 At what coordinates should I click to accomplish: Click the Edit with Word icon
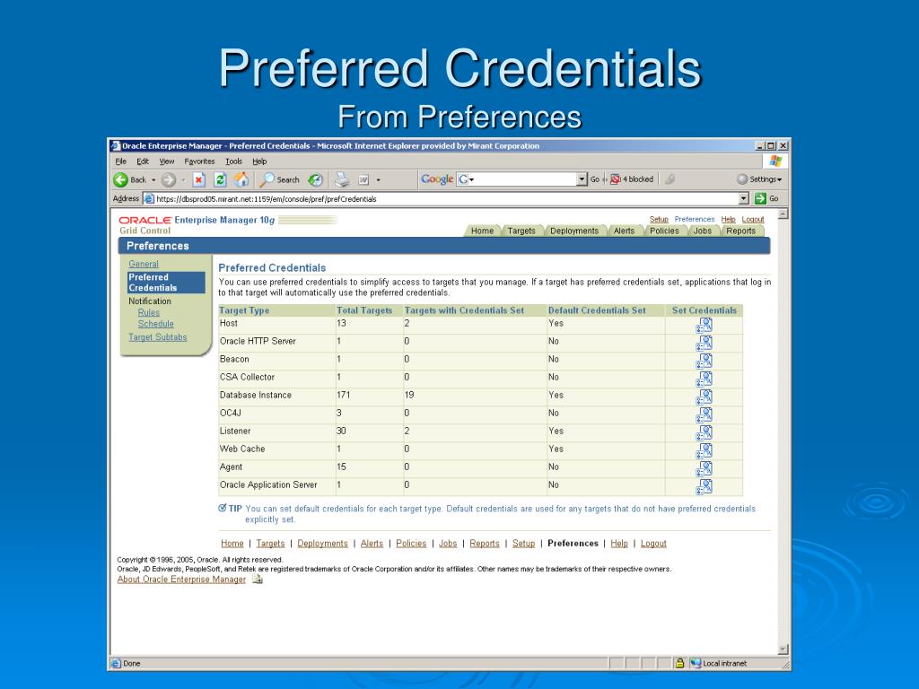pyautogui.click(x=364, y=179)
